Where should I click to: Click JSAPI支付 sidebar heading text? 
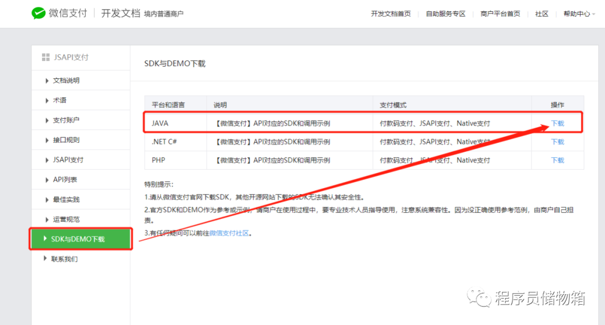pos(71,57)
